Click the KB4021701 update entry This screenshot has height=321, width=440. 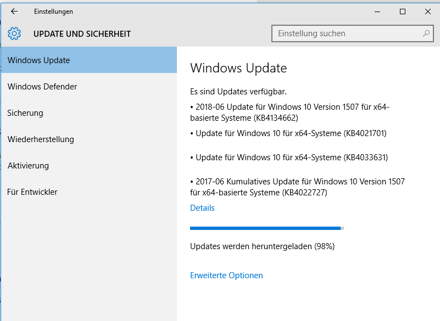288,133
